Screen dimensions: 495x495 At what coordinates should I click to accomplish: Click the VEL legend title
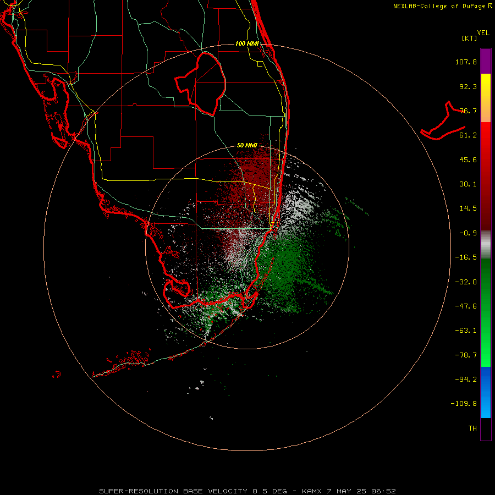click(483, 33)
